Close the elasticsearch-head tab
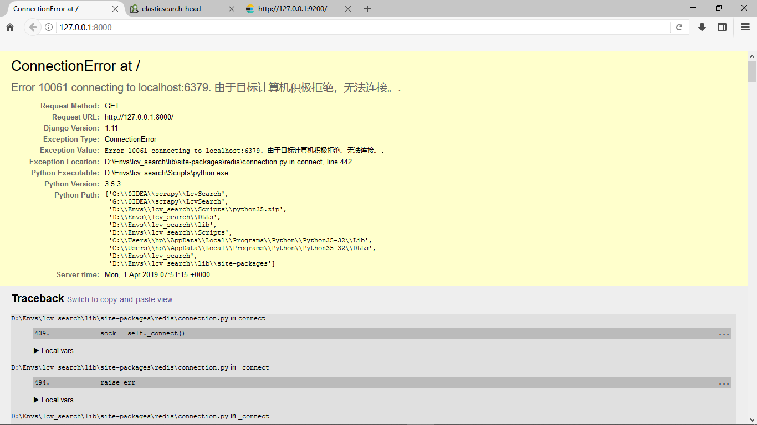The height and width of the screenshot is (425, 757). coord(232,9)
